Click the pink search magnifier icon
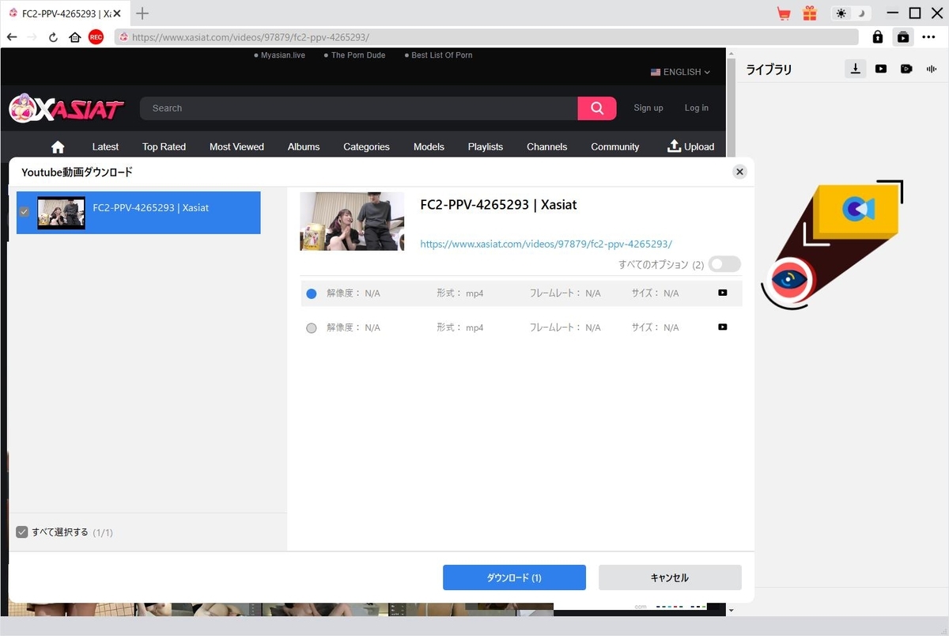 [597, 108]
